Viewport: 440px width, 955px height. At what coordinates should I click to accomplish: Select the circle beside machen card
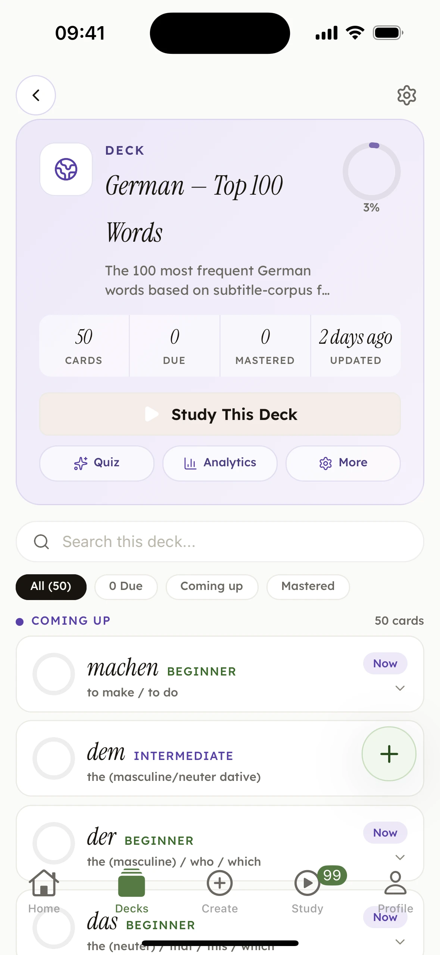pyautogui.click(x=54, y=674)
